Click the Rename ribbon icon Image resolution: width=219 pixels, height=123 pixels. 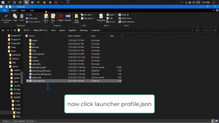pyautogui.click(x=68, y=16)
